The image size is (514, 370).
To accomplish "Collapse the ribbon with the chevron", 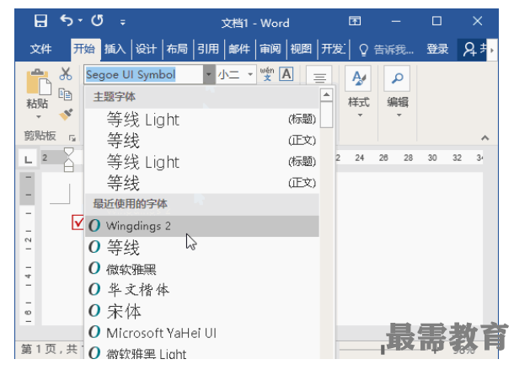I will pos(485,137).
